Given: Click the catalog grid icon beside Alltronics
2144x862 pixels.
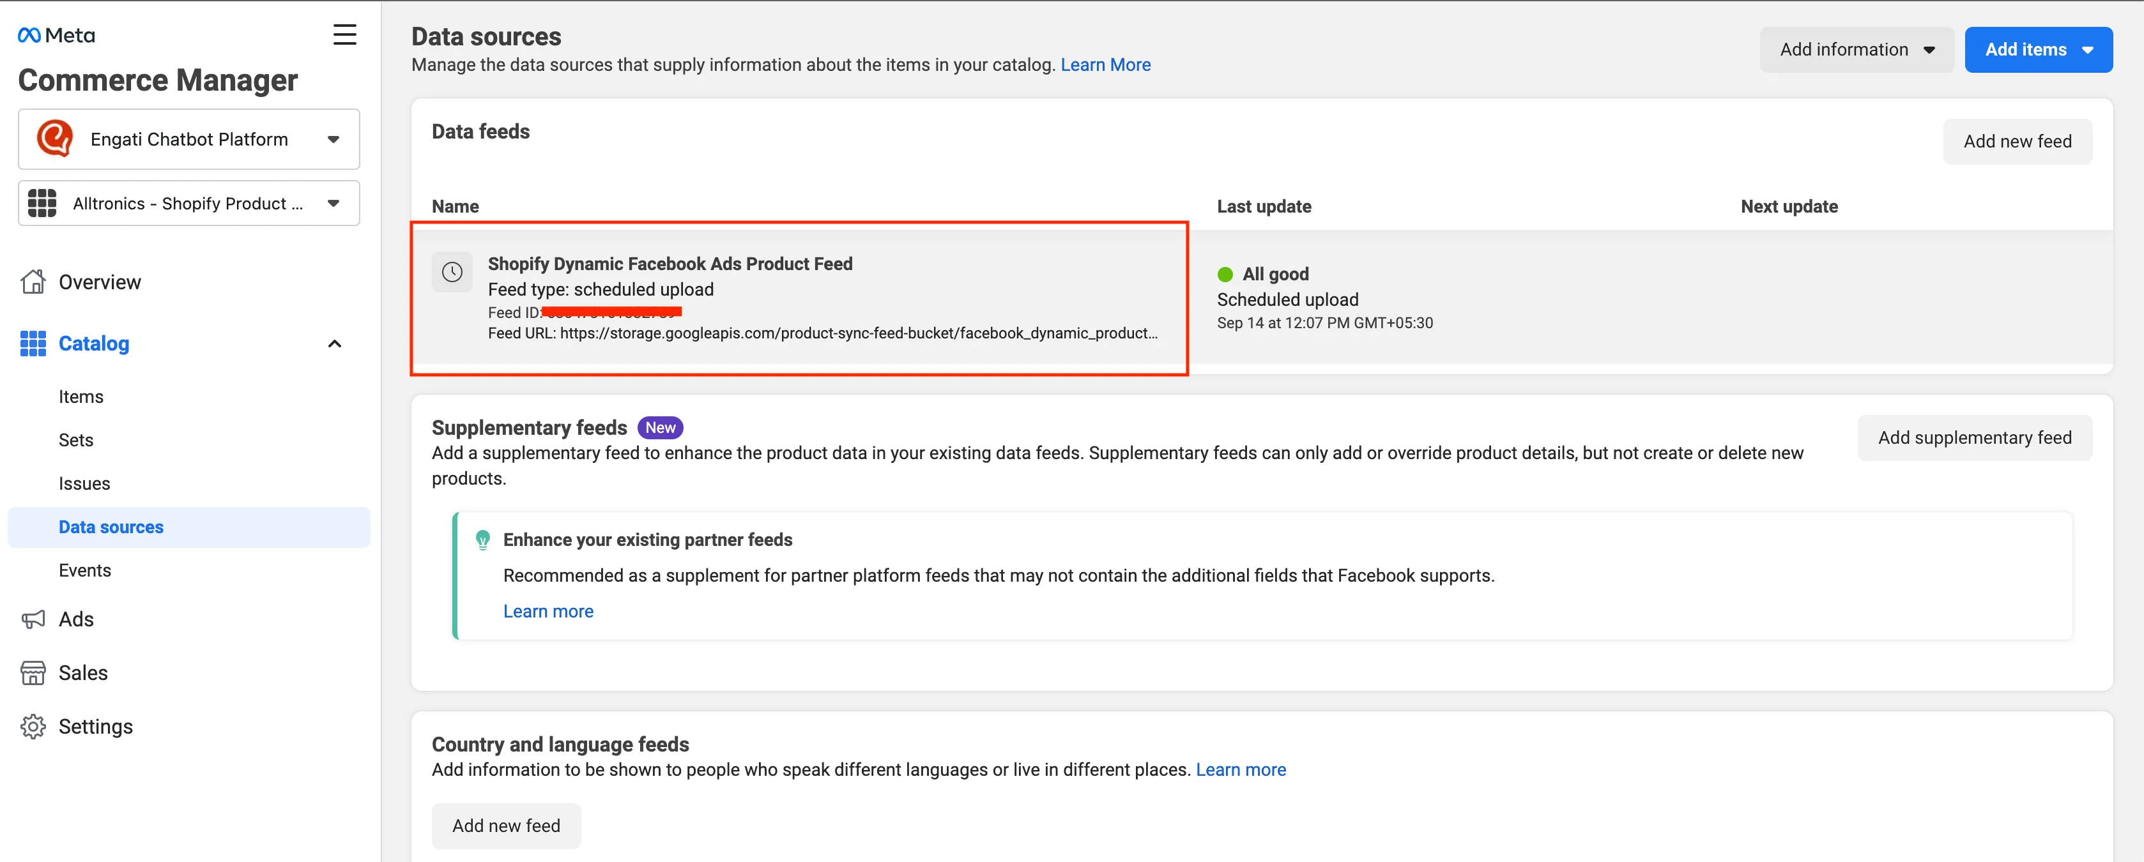Looking at the screenshot, I should pyautogui.click(x=42, y=203).
